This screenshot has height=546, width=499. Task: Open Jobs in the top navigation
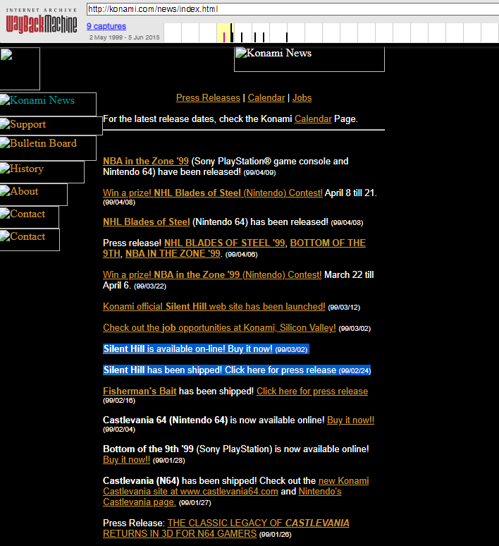pos(302,98)
